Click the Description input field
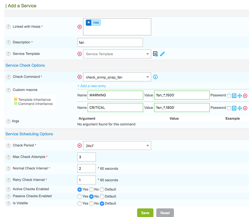The height and width of the screenshot is (217, 249). pyautogui.click(x=110, y=42)
